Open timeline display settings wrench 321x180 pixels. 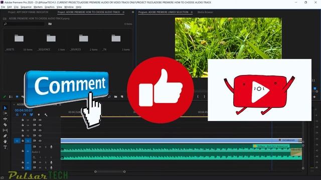tap(46, 115)
